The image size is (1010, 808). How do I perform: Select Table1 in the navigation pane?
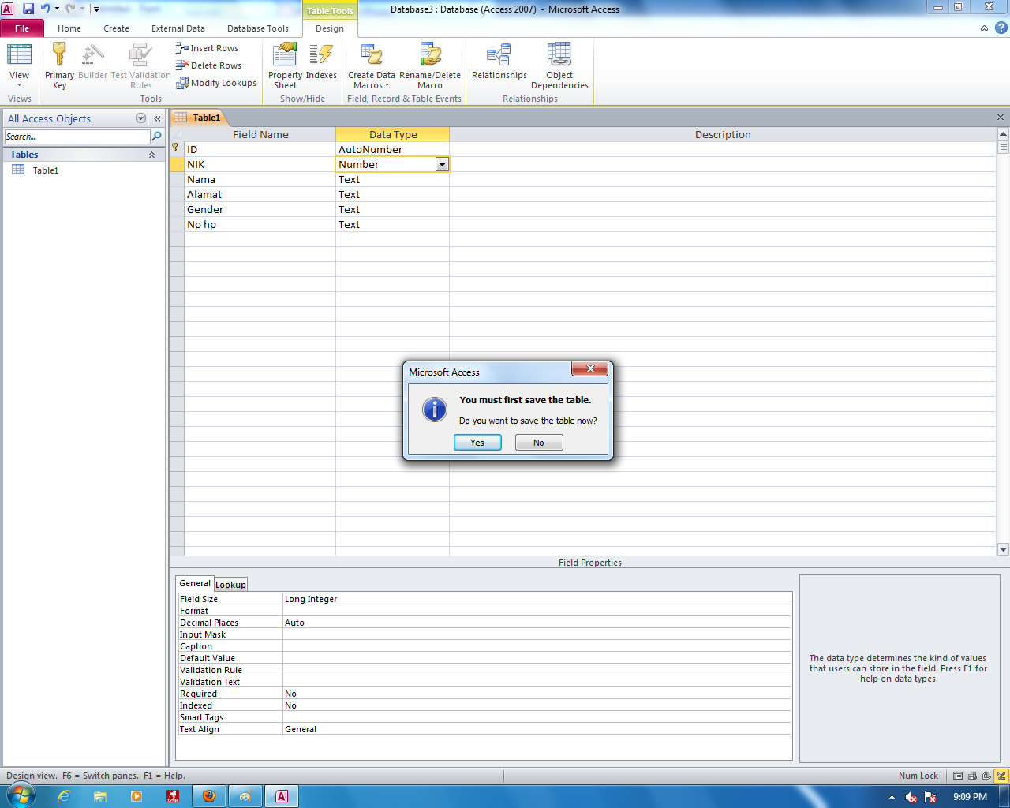(x=46, y=170)
